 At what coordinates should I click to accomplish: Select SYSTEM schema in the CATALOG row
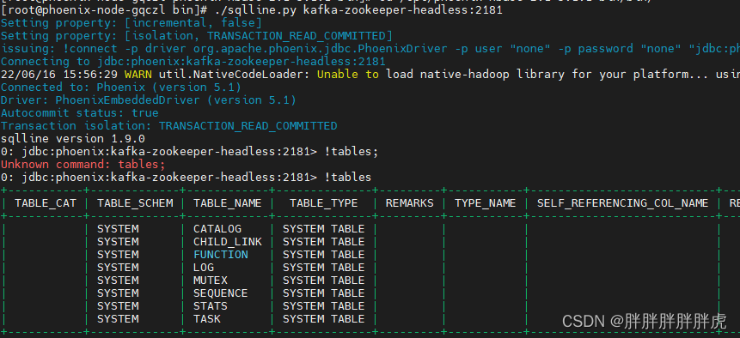coord(118,229)
